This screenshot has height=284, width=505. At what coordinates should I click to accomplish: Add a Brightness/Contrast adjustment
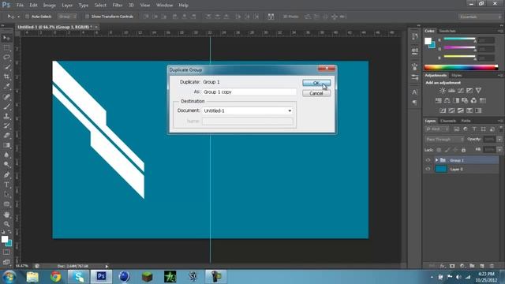click(x=443, y=91)
